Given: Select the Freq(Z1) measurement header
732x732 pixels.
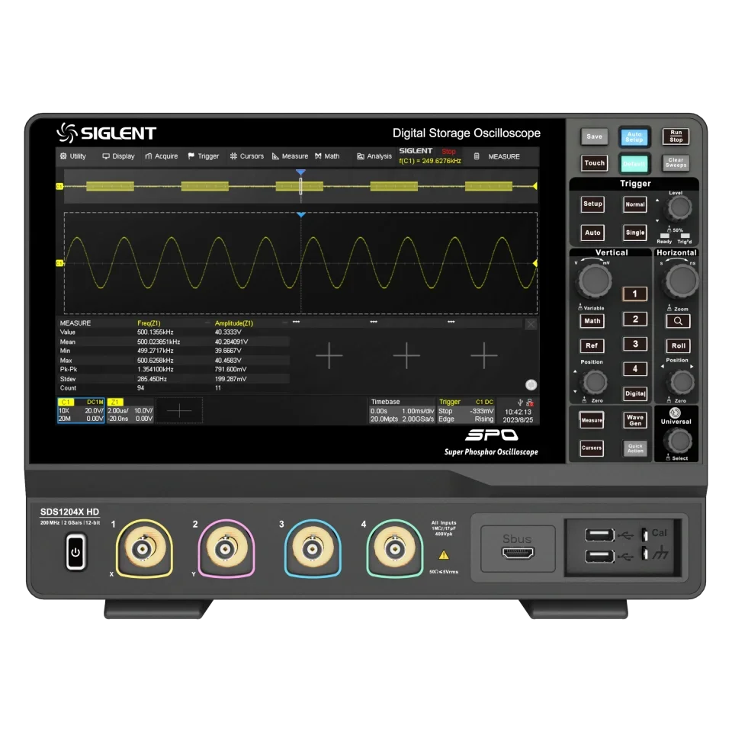Looking at the screenshot, I should (x=149, y=323).
